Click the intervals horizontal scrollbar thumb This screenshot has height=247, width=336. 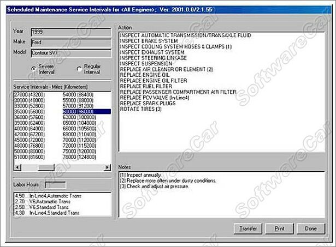tap(46, 167)
